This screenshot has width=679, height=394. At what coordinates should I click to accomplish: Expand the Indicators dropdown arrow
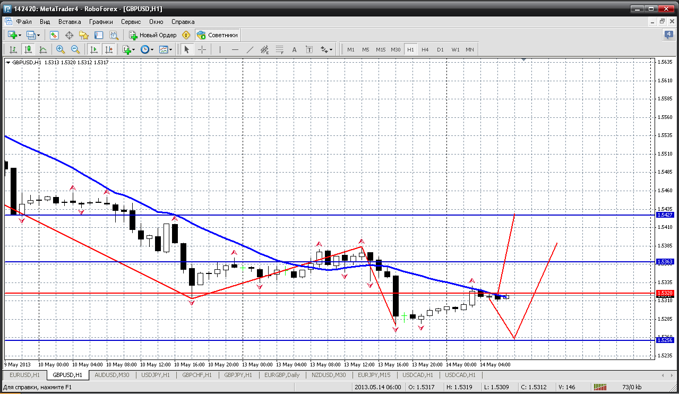pos(134,49)
